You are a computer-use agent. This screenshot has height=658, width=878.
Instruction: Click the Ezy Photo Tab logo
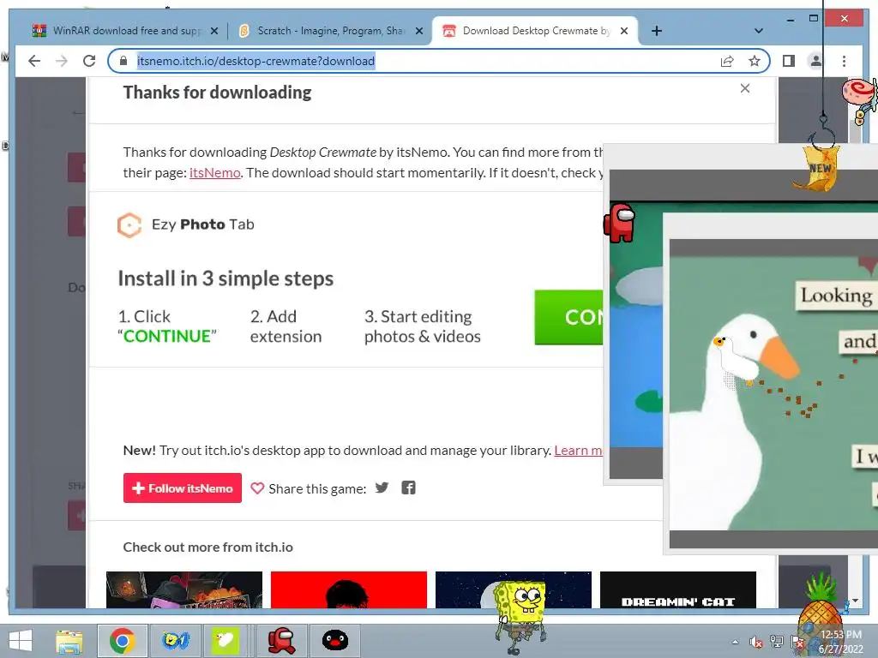tap(185, 225)
